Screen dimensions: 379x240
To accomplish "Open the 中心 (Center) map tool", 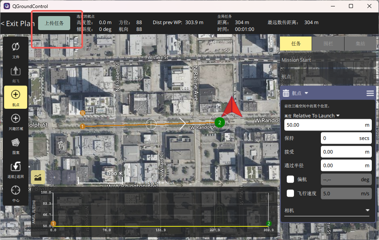I will (16, 193).
